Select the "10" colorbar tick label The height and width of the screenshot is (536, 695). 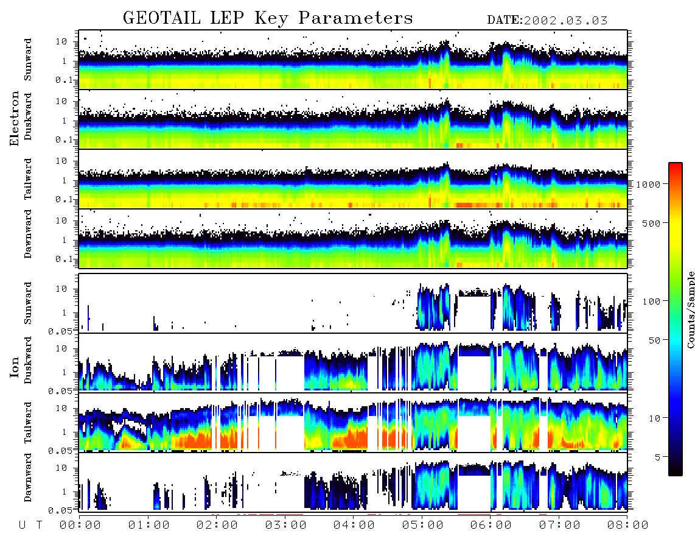(654, 418)
